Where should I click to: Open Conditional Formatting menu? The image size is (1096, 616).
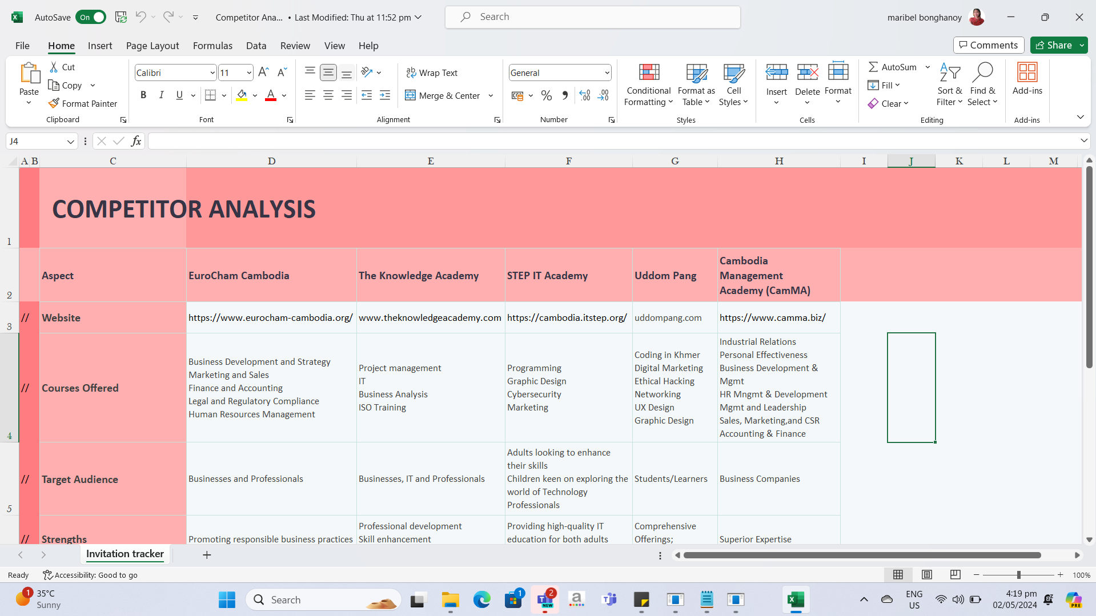pyautogui.click(x=649, y=85)
